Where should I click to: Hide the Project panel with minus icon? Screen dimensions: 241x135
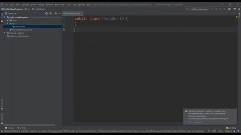point(59,13)
